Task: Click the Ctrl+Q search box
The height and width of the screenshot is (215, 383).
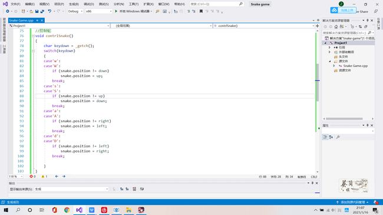Action: coord(216,4)
